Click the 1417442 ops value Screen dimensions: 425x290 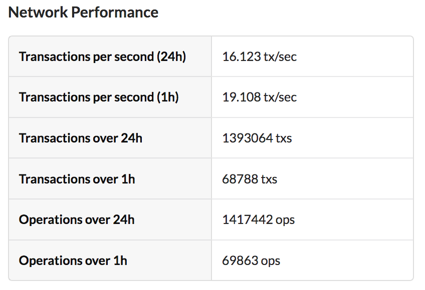[x=258, y=219]
